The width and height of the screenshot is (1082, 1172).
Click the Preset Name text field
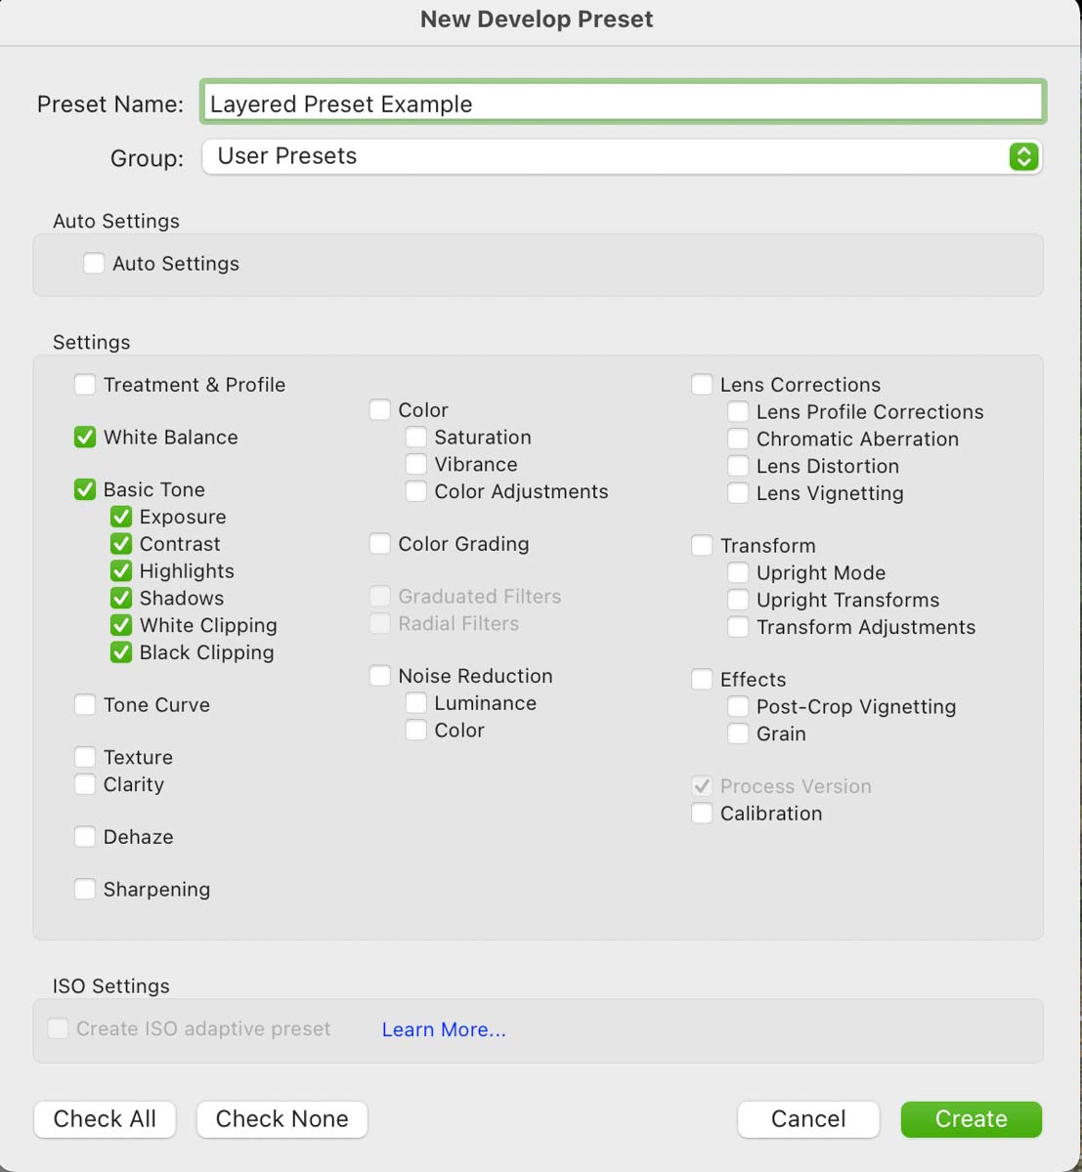pyautogui.click(x=624, y=103)
